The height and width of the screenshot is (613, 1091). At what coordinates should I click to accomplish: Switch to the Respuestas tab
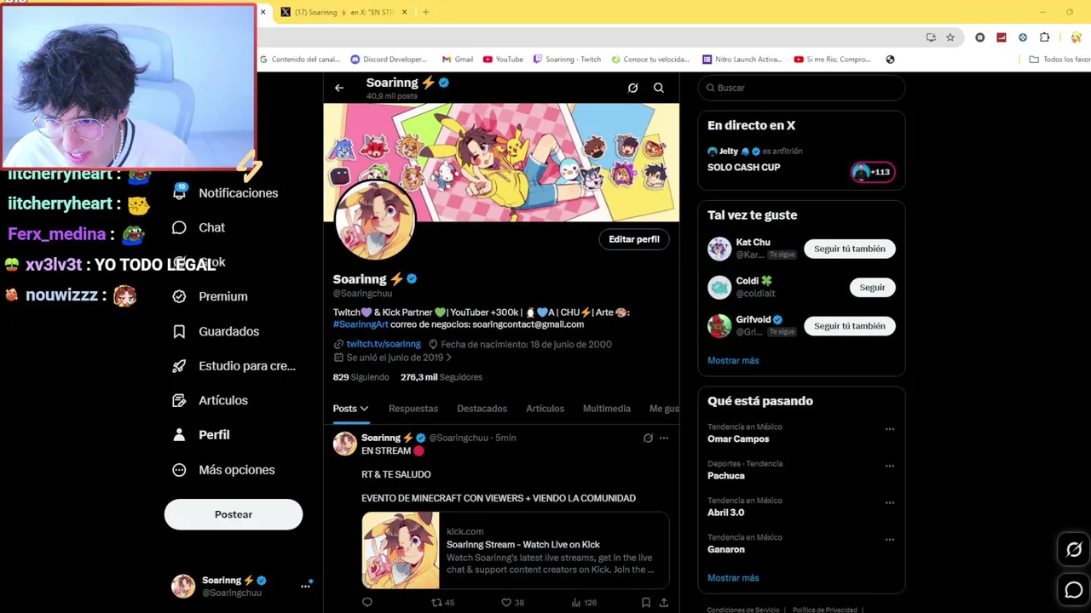tap(413, 409)
